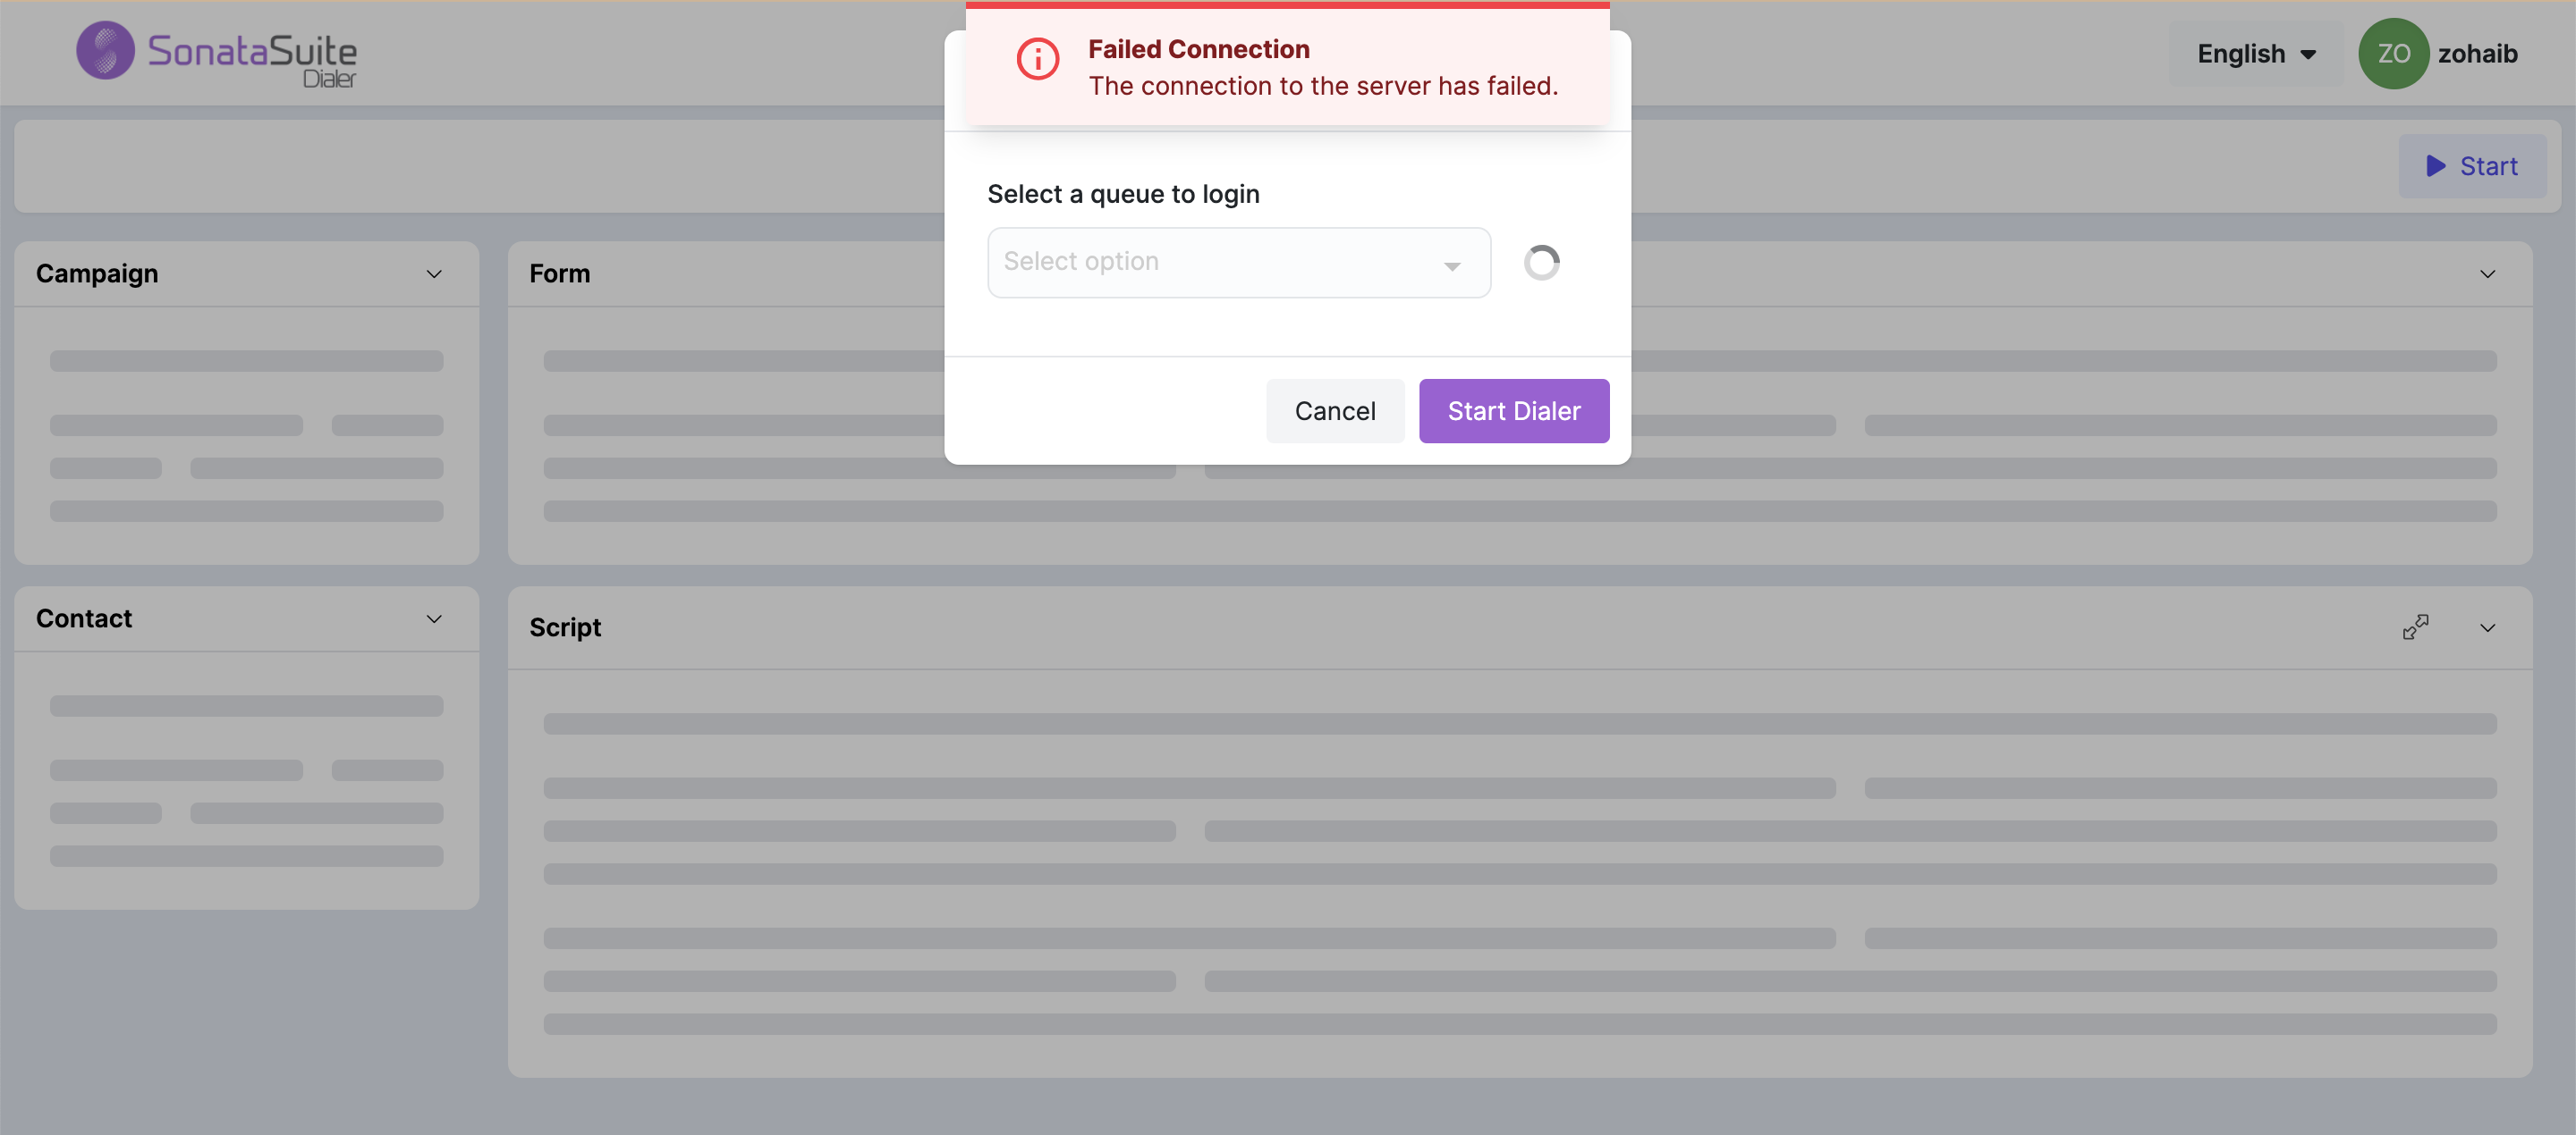The image size is (2576, 1135).
Task: Click the red info icon in Failed Connection alert
Action: click(x=1037, y=60)
